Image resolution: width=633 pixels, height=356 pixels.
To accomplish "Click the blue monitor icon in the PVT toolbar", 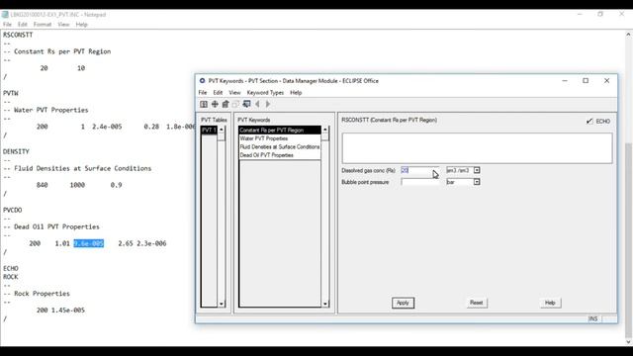I will [246, 104].
